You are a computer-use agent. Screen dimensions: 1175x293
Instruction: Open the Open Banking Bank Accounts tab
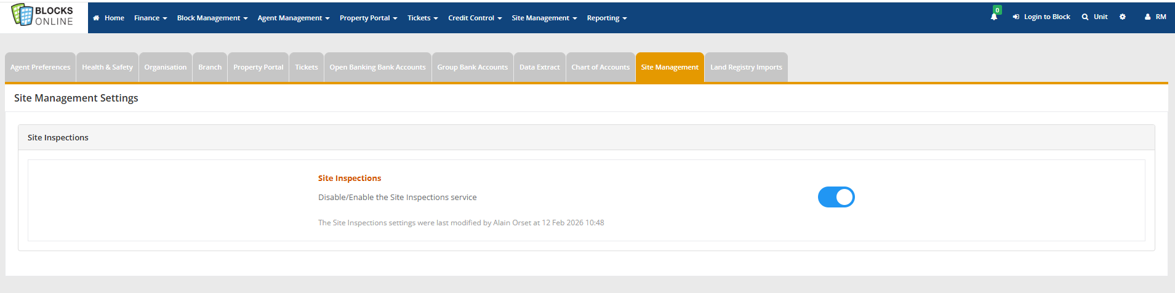(377, 67)
